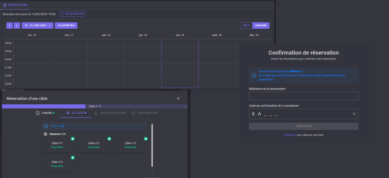Open the Réservations tab
Screen dimensions: 389x178
point(15,5)
